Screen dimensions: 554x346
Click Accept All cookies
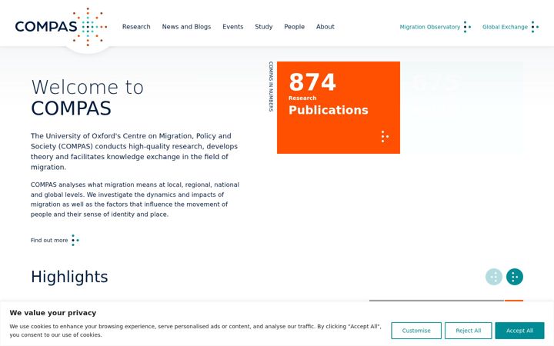[x=519, y=331]
